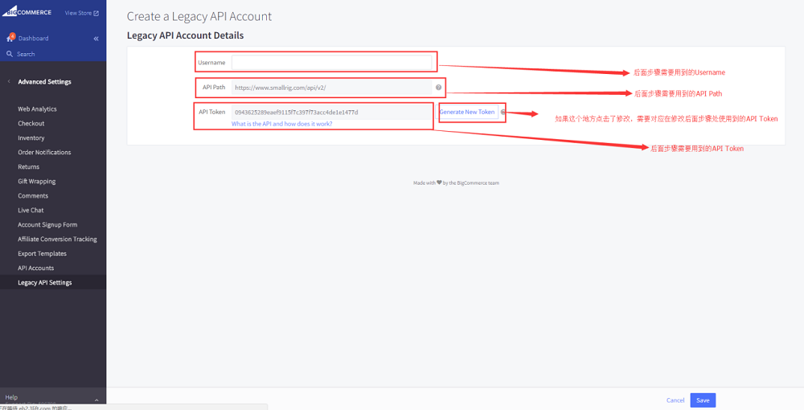The height and width of the screenshot is (410, 804).
Task: Navigate to API Accounts
Action: pos(36,269)
